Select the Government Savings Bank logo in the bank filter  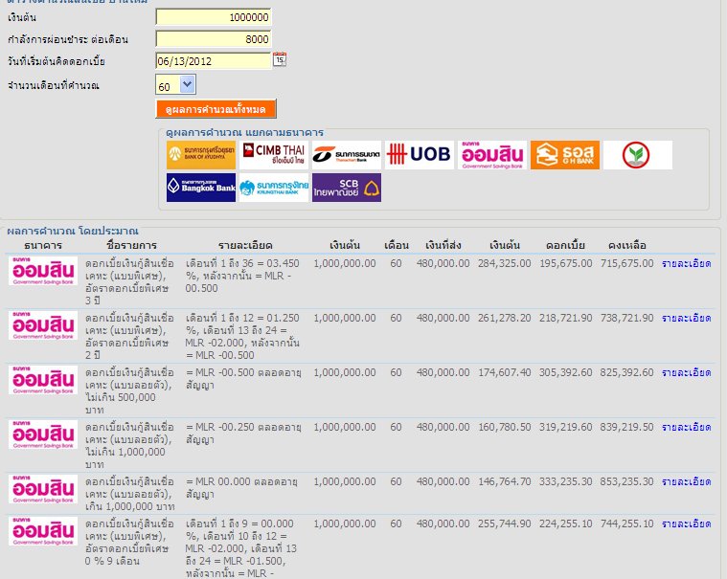pyautogui.click(x=492, y=155)
